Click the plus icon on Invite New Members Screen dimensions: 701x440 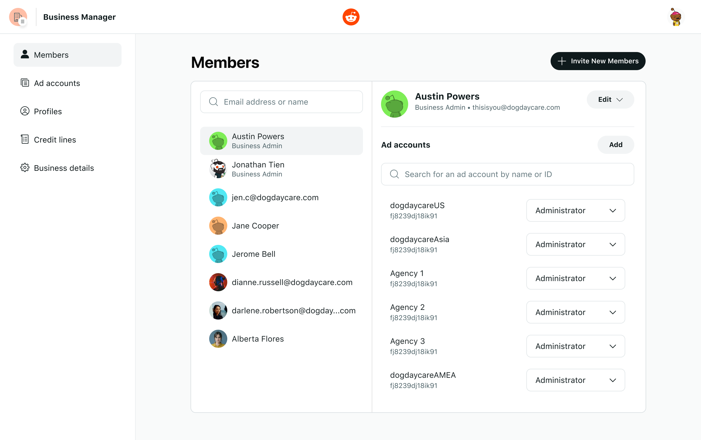coord(562,61)
